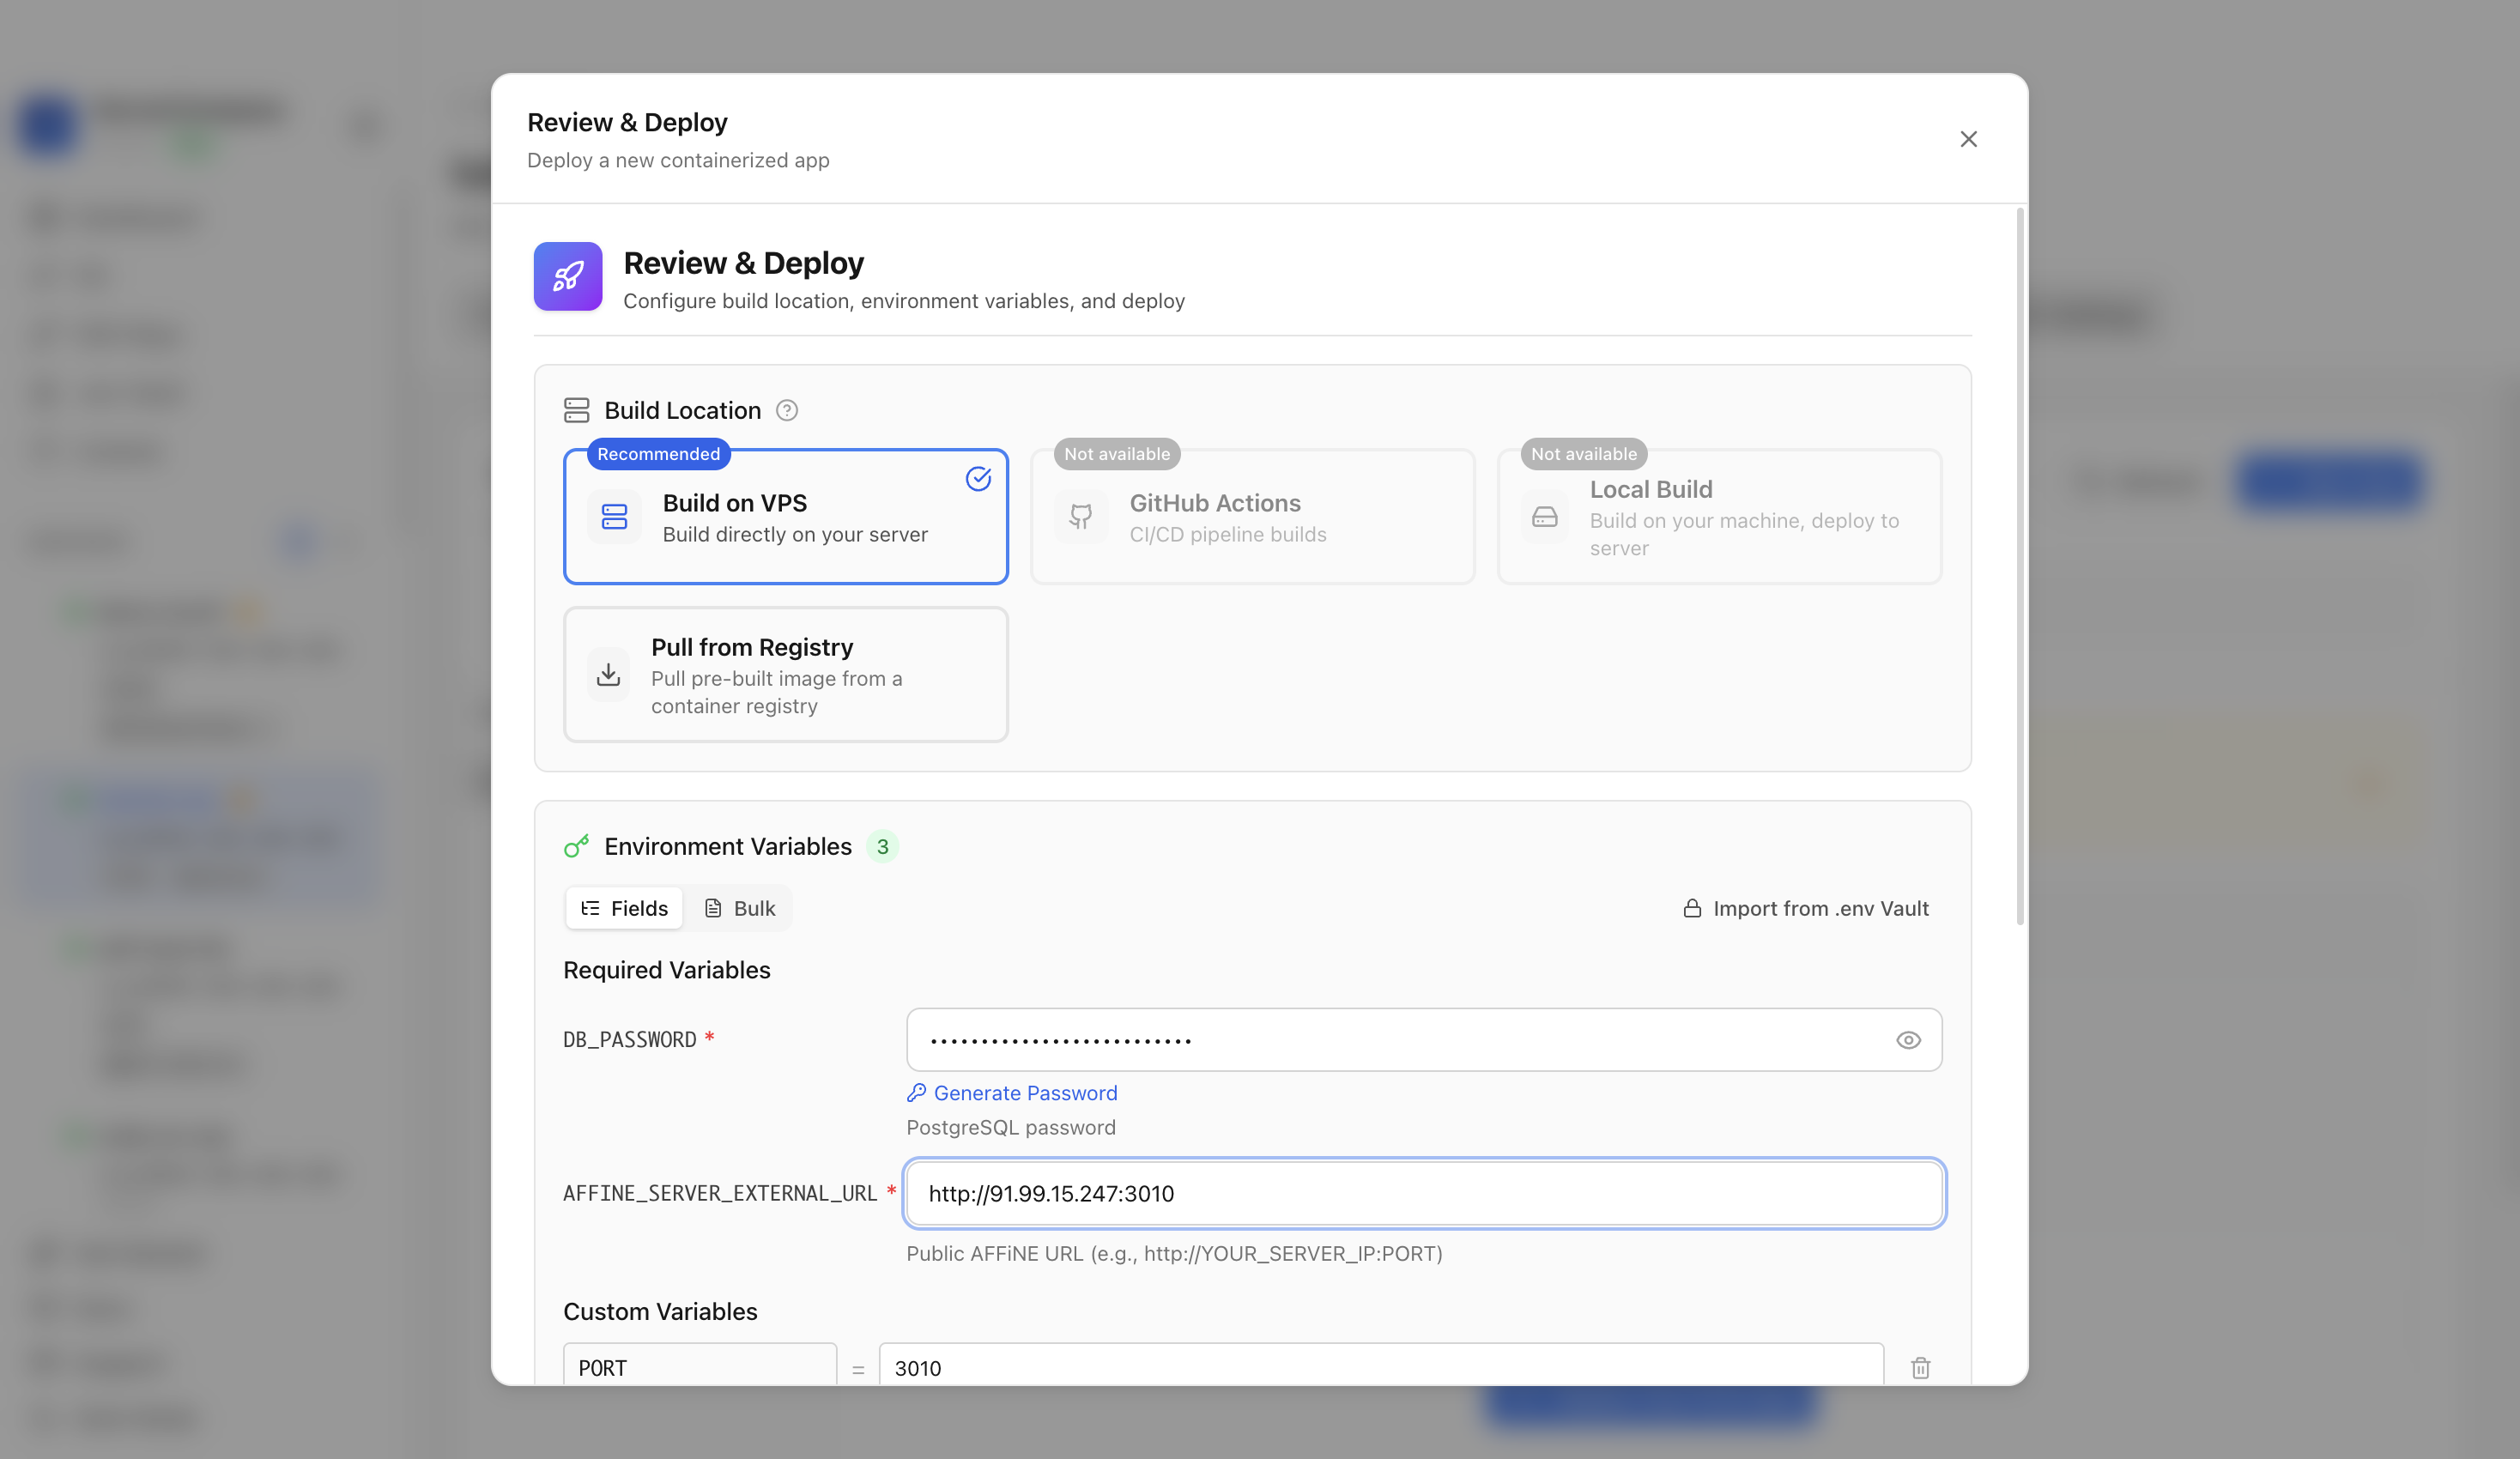
Task: Click the Custom Variables heading
Action: (660, 1311)
